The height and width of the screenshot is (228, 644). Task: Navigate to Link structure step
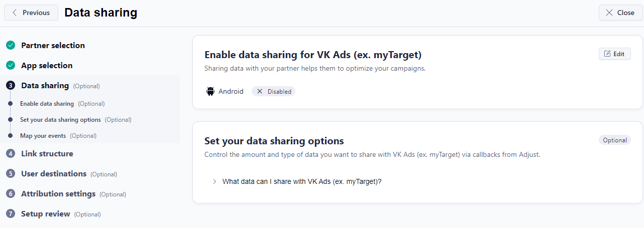(47, 154)
